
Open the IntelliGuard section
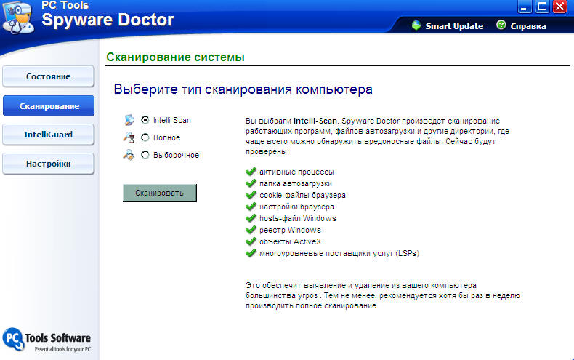(x=49, y=135)
